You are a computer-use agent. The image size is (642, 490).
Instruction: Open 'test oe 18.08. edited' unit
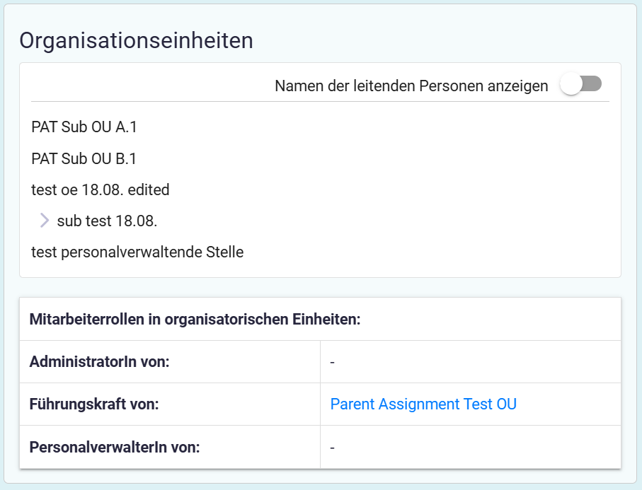coord(101,189)
